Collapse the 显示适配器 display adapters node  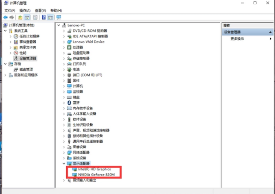64,164
